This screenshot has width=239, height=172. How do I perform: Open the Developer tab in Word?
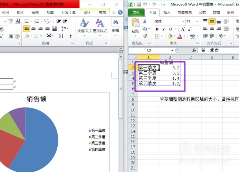(x=68, y=12)
